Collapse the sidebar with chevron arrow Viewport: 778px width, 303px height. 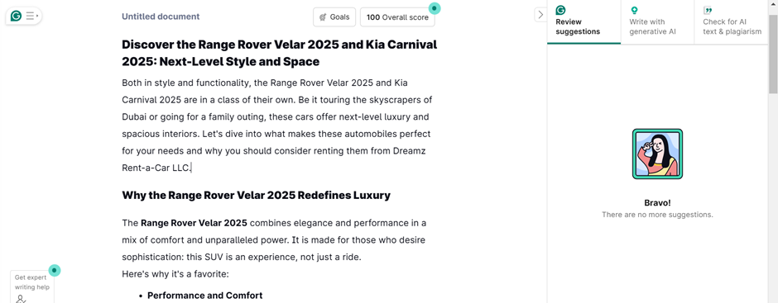540,15
